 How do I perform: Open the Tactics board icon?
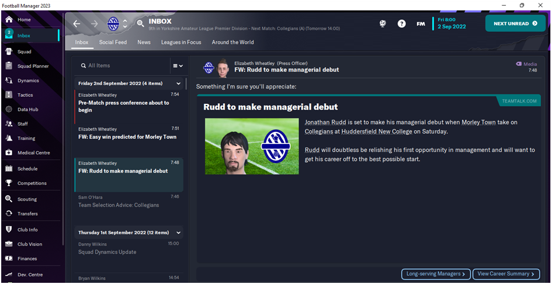[9, 95]
